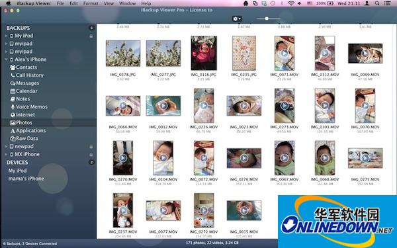Open the File menu

[60, 3]
